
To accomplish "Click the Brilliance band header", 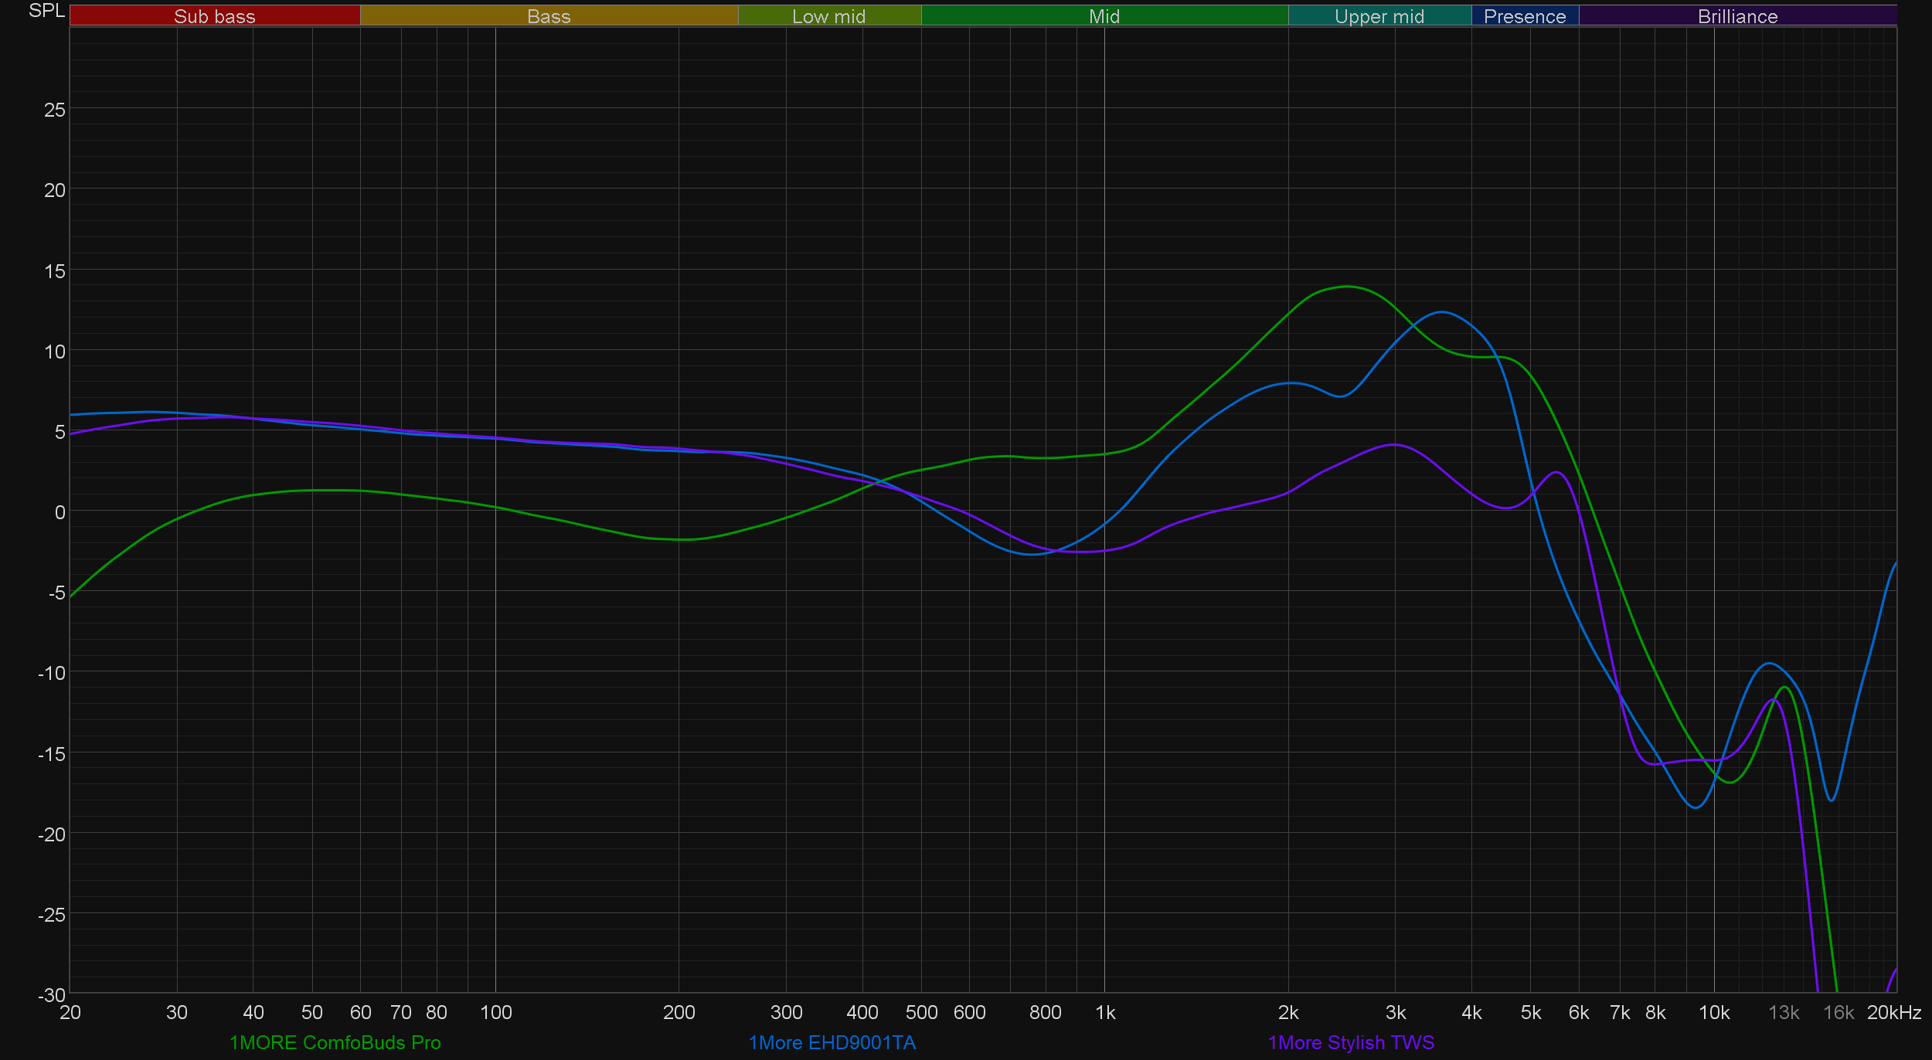I will tap(1737, 16).
